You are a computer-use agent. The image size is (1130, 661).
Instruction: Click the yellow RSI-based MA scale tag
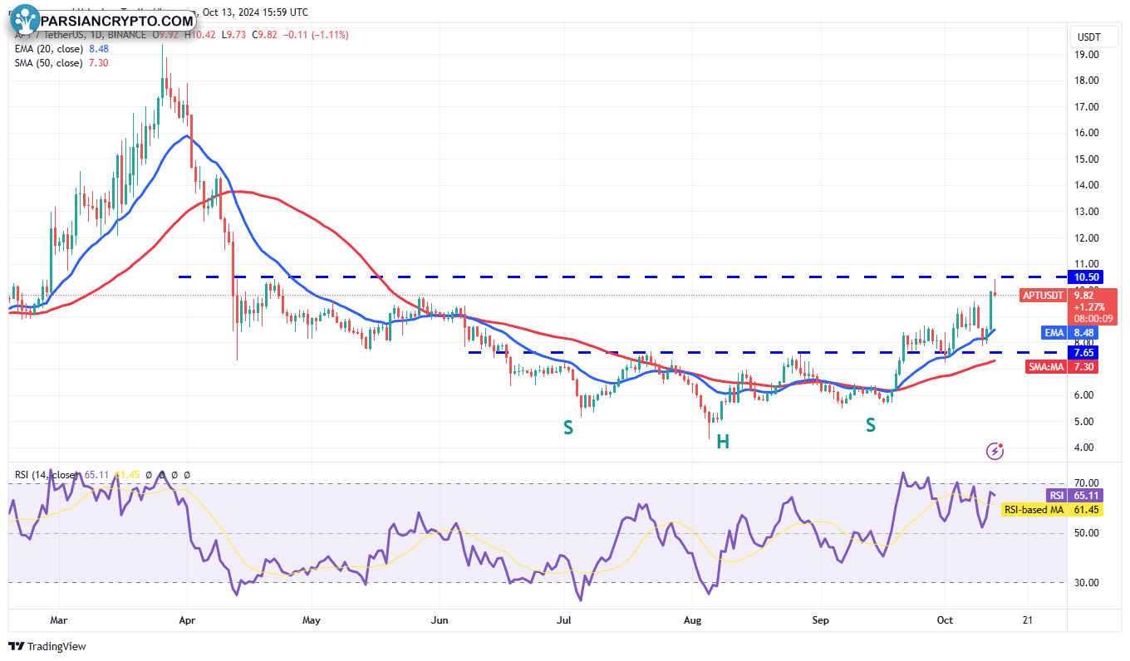pyautogui.click(x=1034, y=509)
